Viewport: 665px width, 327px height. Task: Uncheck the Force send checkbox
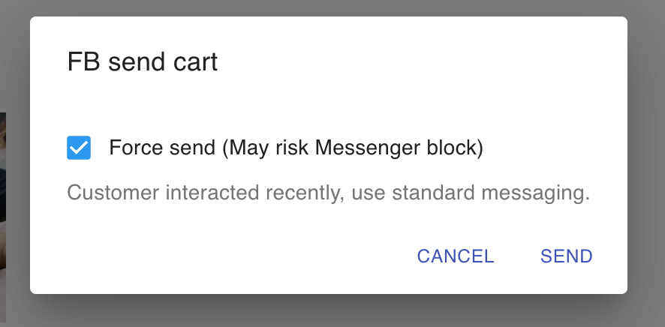point(79,148)
